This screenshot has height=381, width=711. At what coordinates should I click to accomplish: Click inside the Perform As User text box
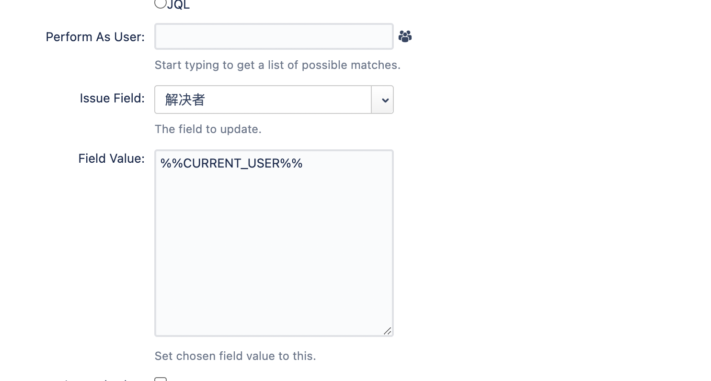pos(274,36)
